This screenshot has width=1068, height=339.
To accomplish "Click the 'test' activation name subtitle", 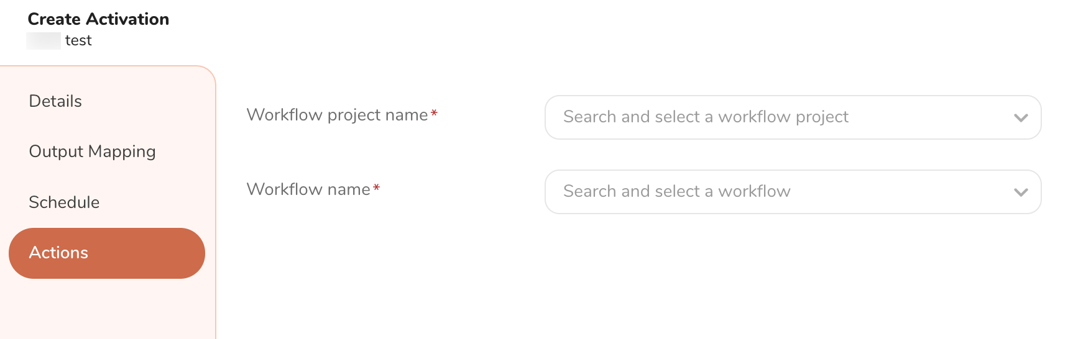I will (x=78, y=40).
